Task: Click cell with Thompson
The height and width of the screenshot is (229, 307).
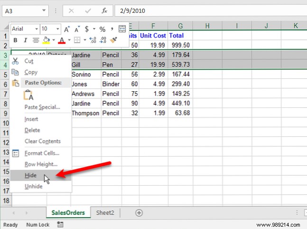Action: click(x=86, y=113)
